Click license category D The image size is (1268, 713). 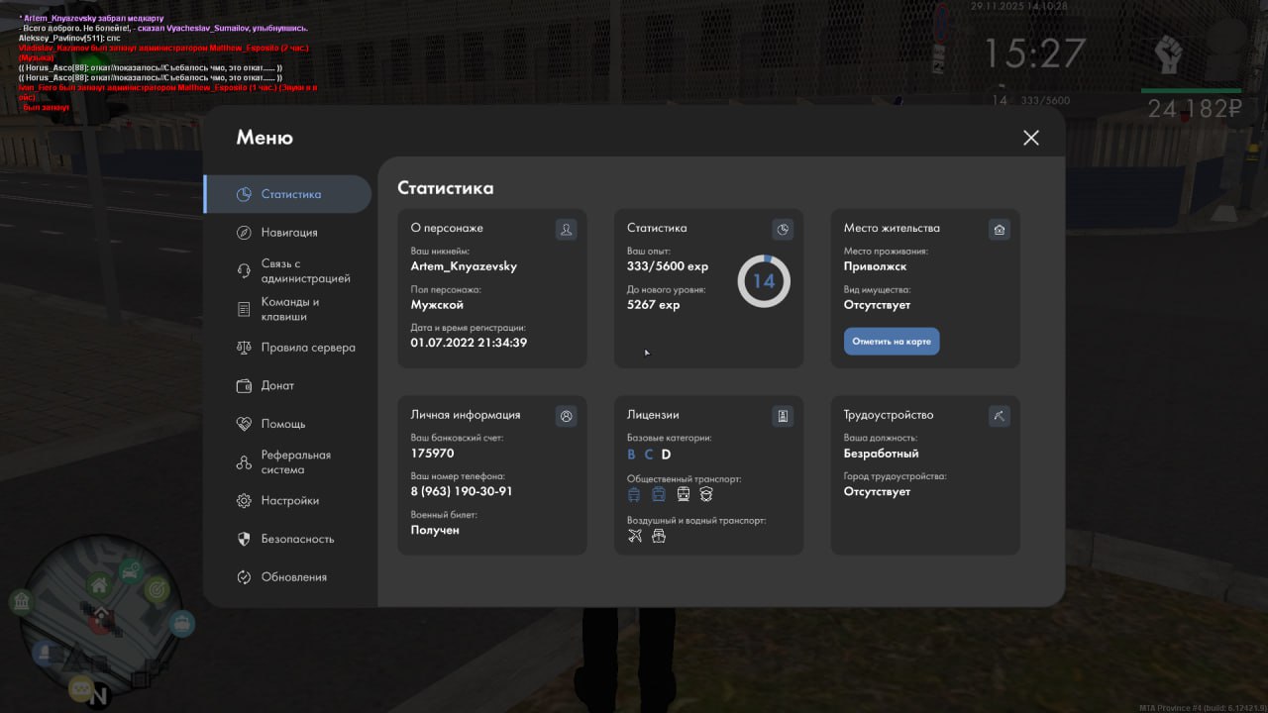tap(667, 455)
